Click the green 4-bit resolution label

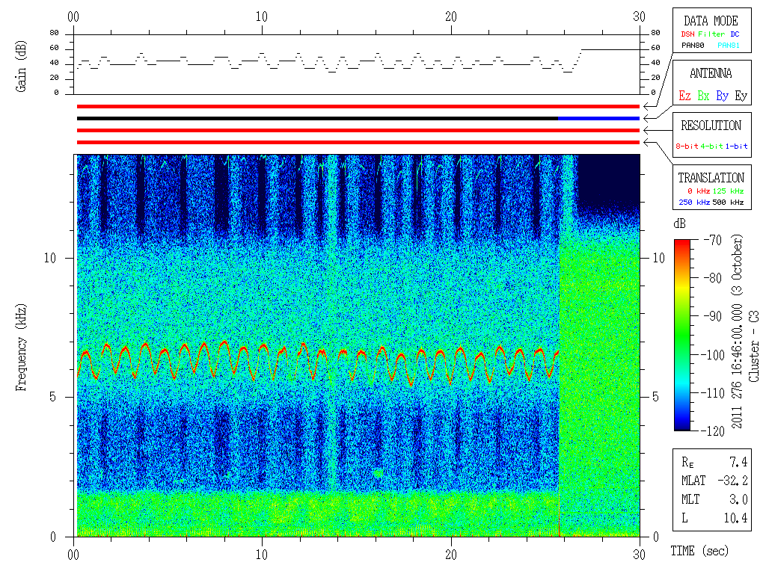click(711, 146)
